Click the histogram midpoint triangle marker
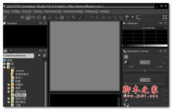 145,46
